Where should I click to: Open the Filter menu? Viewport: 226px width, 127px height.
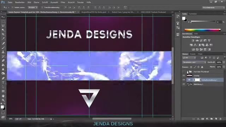[63, 2]
